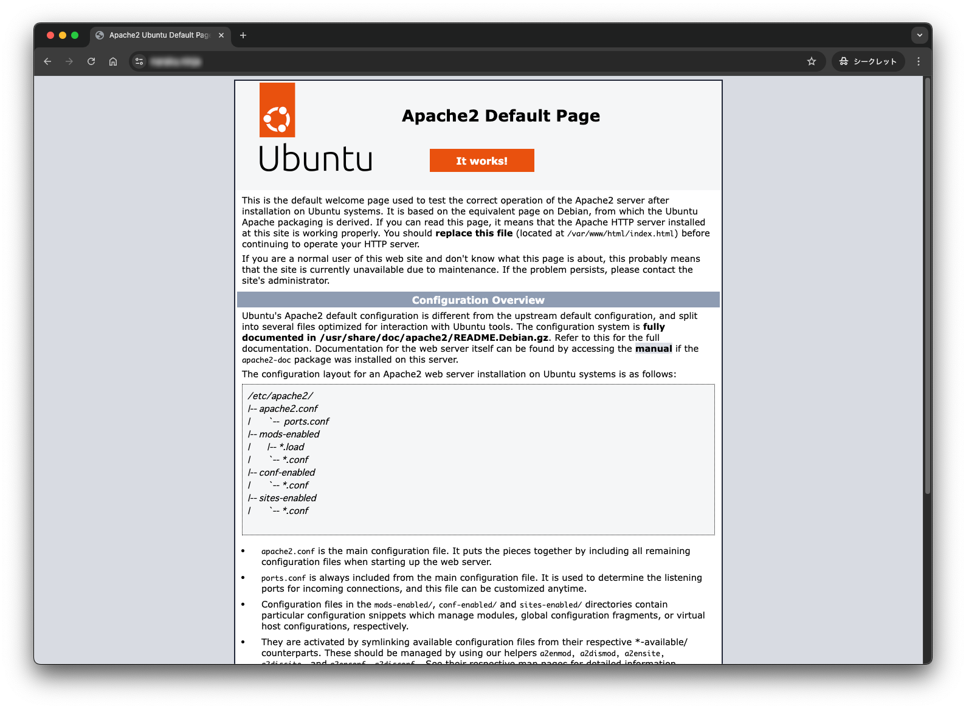
Task: Open the manual link
Action: pos(654,349)
